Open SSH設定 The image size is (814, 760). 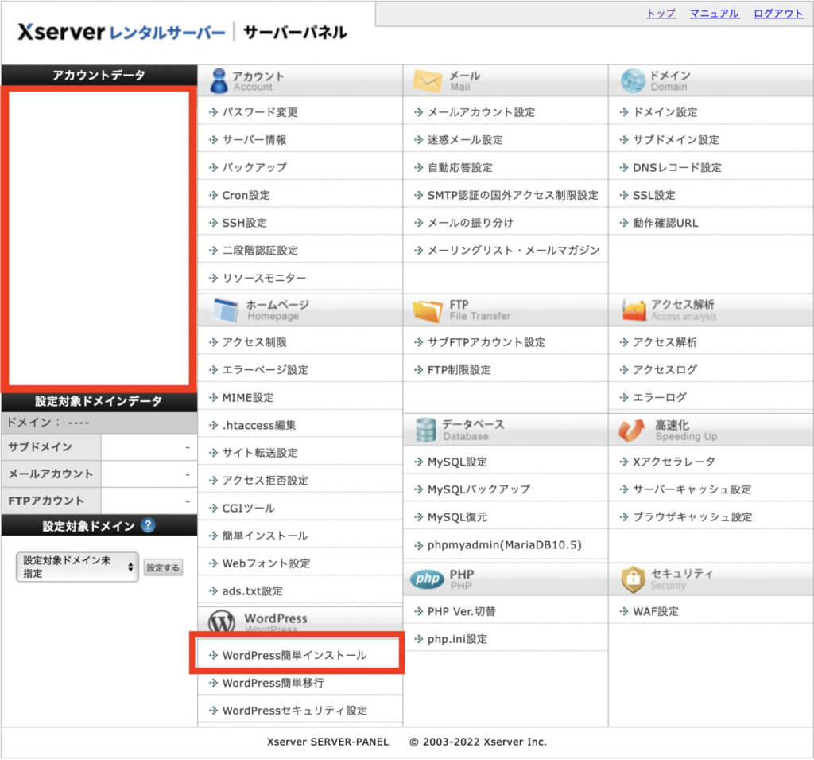[245, 223]
